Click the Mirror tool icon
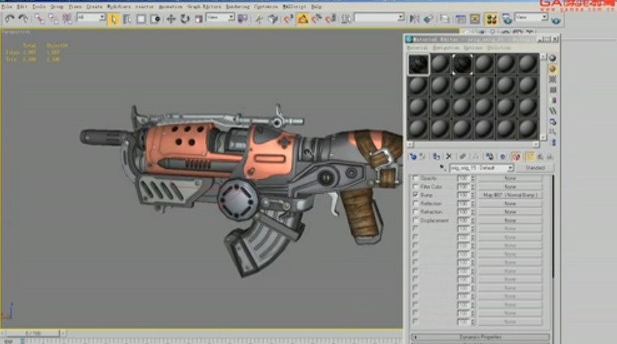The width and height of the screenshot is (617, 344). click(x=414, y=19)
